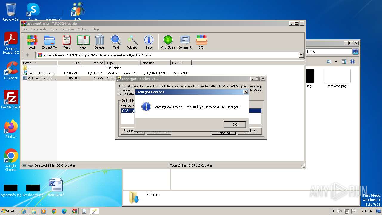
Task: Sort by the Packed column header
Action: 93,63
